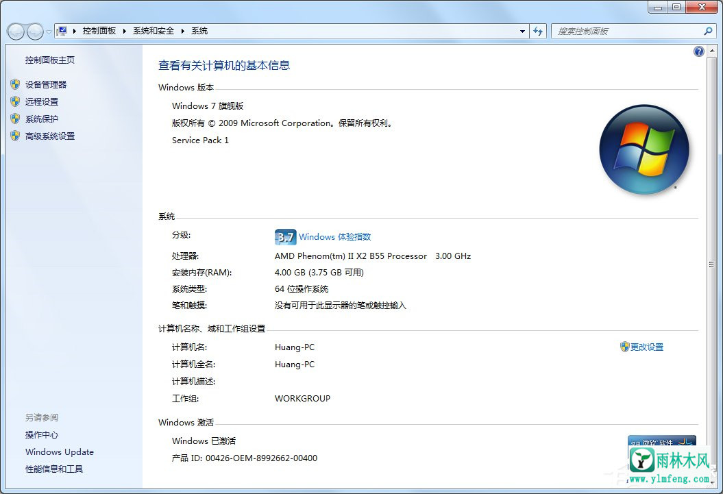Click the genuine Microsoft software badge

(x=662, y=441)
